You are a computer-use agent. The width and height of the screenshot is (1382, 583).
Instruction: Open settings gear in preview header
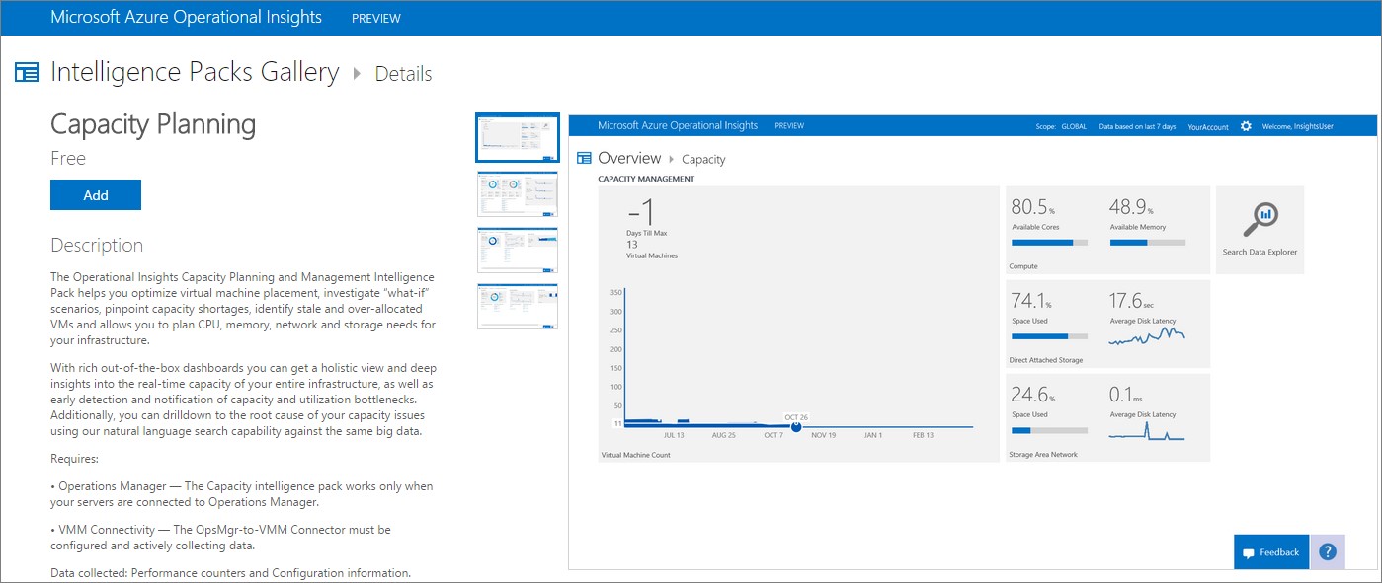(x=1246, y=126)
